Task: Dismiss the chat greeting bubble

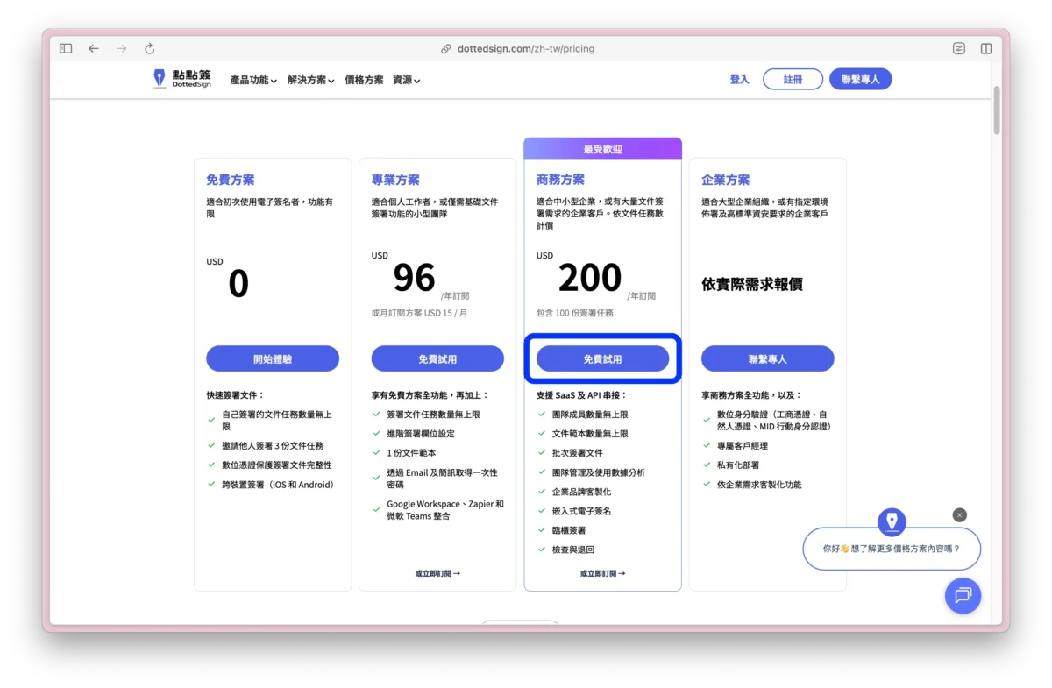Action: point(959,514)
